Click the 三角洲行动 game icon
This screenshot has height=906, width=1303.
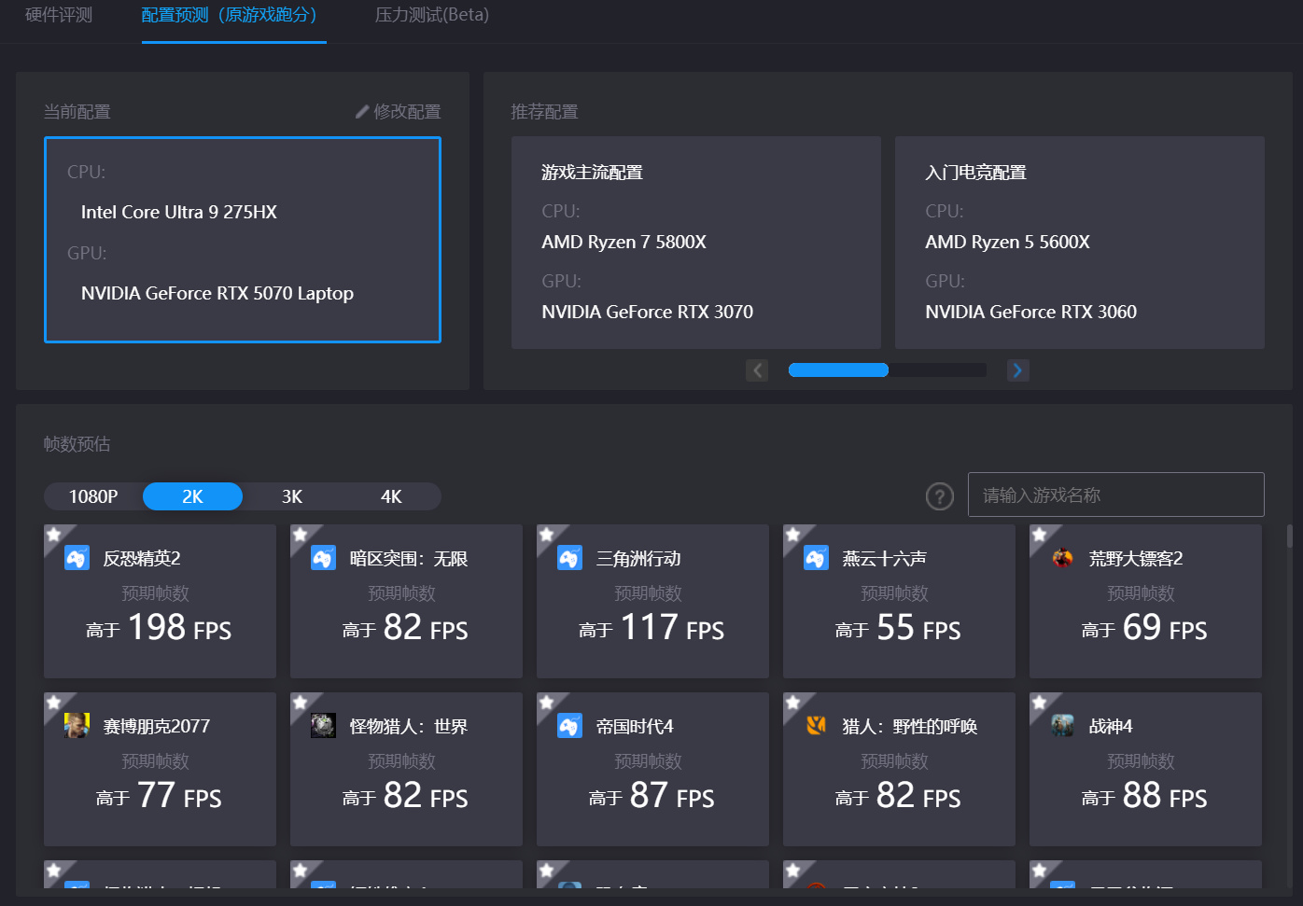[x=569, y=558]
